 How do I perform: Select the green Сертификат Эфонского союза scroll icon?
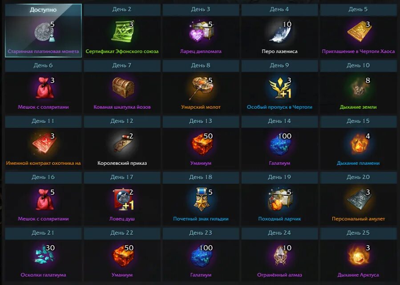click(123, 32)
